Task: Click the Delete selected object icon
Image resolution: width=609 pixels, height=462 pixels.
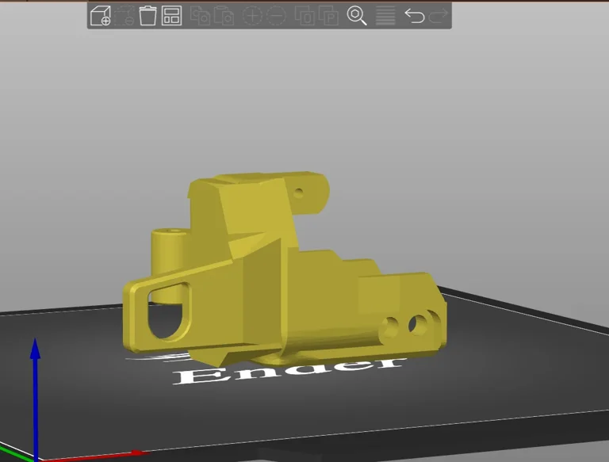Action: coord(124,16)
